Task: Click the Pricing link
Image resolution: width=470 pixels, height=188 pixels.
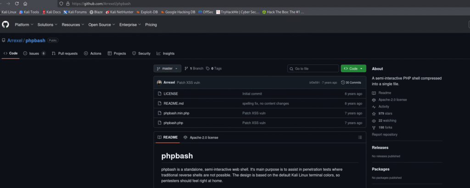Action: [x=151, y=25]
